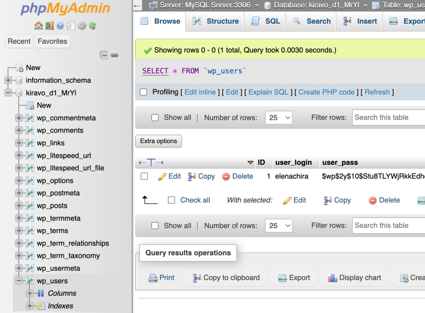
Task: Click the phpMyAdmin home icon
Action: click(39, 25)
